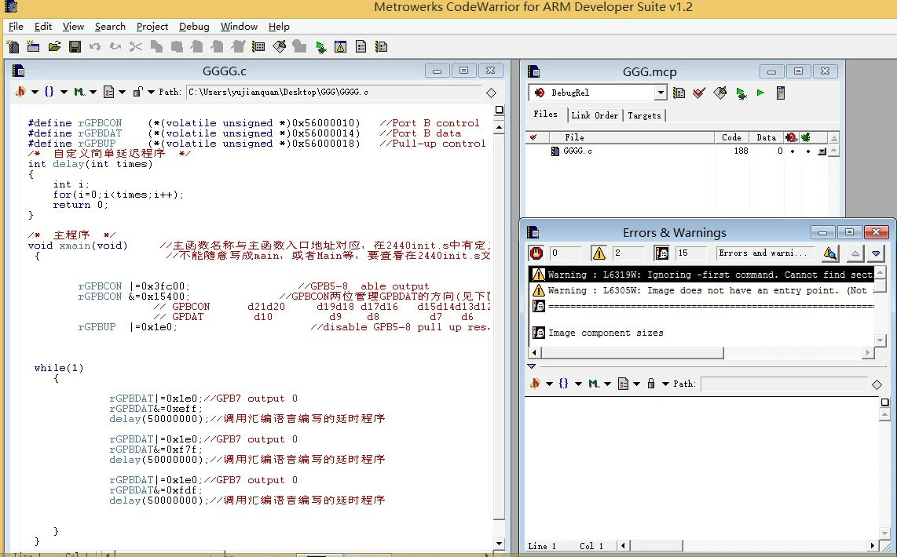Collapse the source pane disclosure triangle in Errors window

pos(532,366)
